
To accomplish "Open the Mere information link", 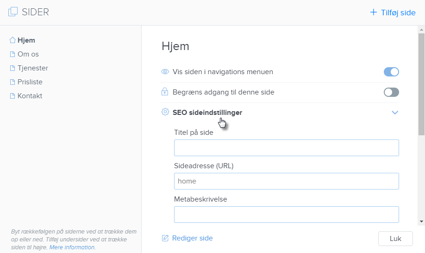I will tap(72, 247).
